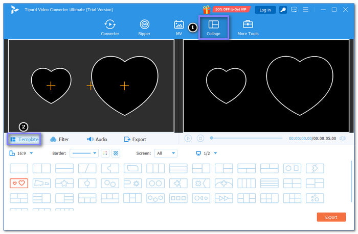
Task: Click the template list scrollbar
Action: 351,181
